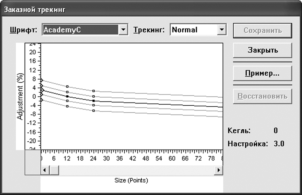Screen dimensions: 302x195
Task: Click the Size (Points) axis label
Action: (131, 180)
